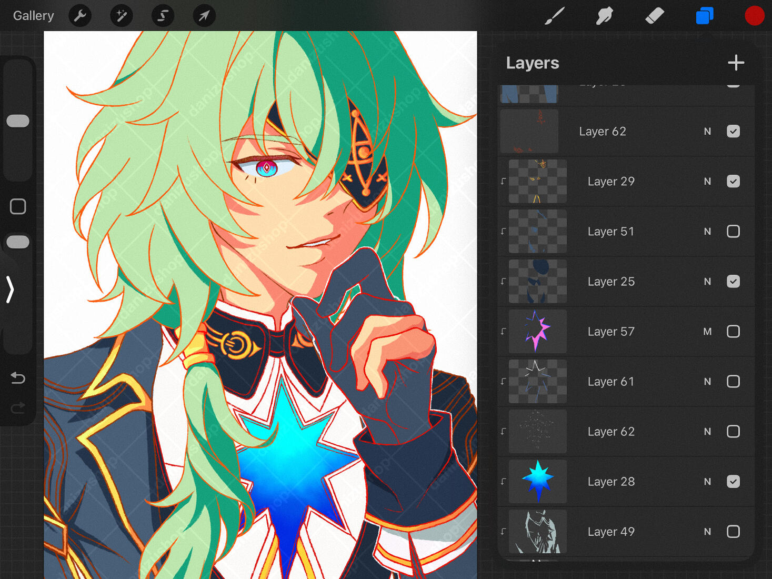Viewport: 772px width, 579px height.
Task: Open the Adjustments magic wand menu
Action: [121, 16]
